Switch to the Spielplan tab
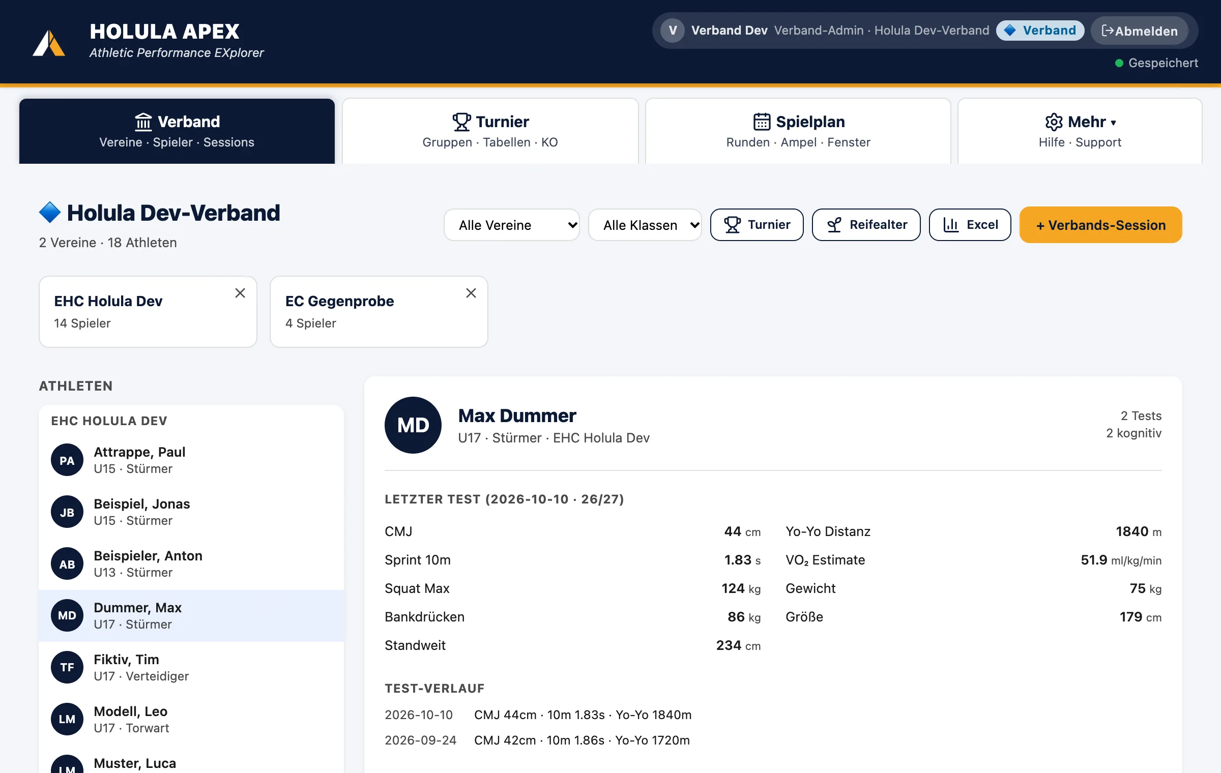The width and height of the screenshot is (1221, 773). (798, 131)
